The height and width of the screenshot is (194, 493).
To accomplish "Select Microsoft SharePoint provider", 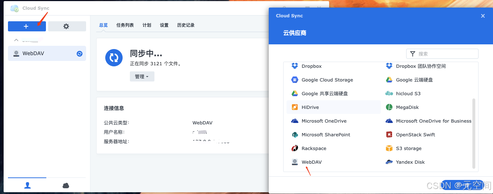I will [333, 135].
